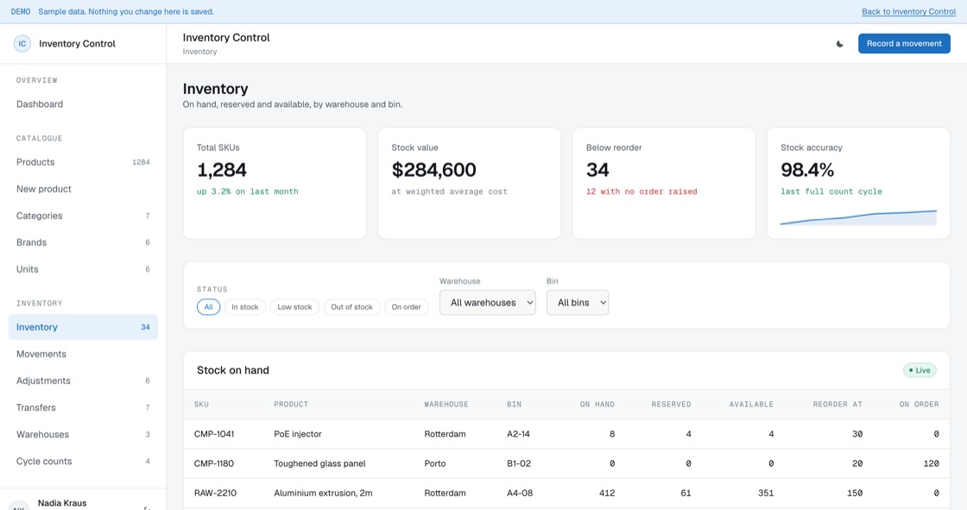This screenshot has width=967, height=510.
Task: Navigate to Categories in the sidebar
Action: [83, 216]
